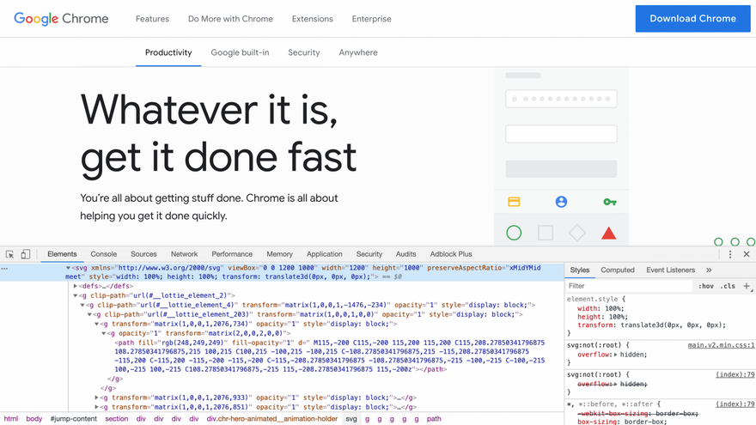
Task: Toggle the :hov element state button
Action: [x=706, y=286]
